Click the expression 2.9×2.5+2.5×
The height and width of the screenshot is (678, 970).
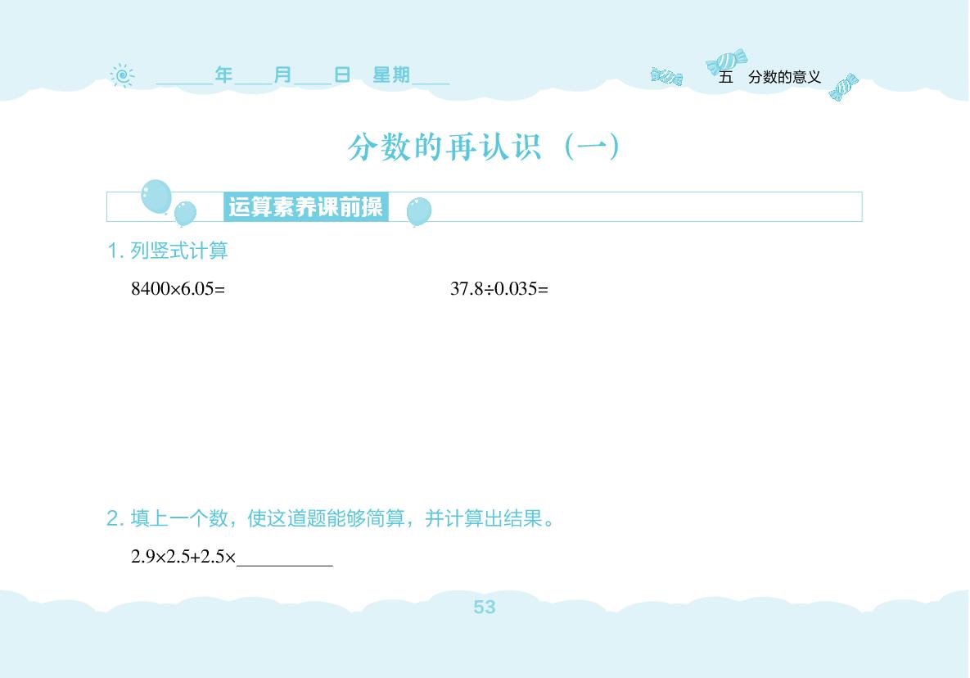[183, 556]
